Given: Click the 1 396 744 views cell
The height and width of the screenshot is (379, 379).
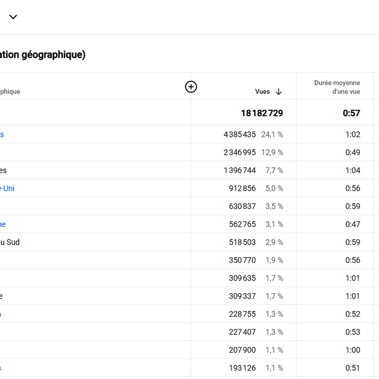Looking at the screenshot, I should (x=239, y=171).
